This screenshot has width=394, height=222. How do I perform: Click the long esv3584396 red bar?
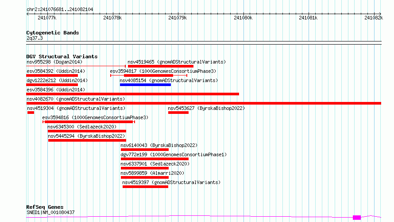tap(132, 94)
